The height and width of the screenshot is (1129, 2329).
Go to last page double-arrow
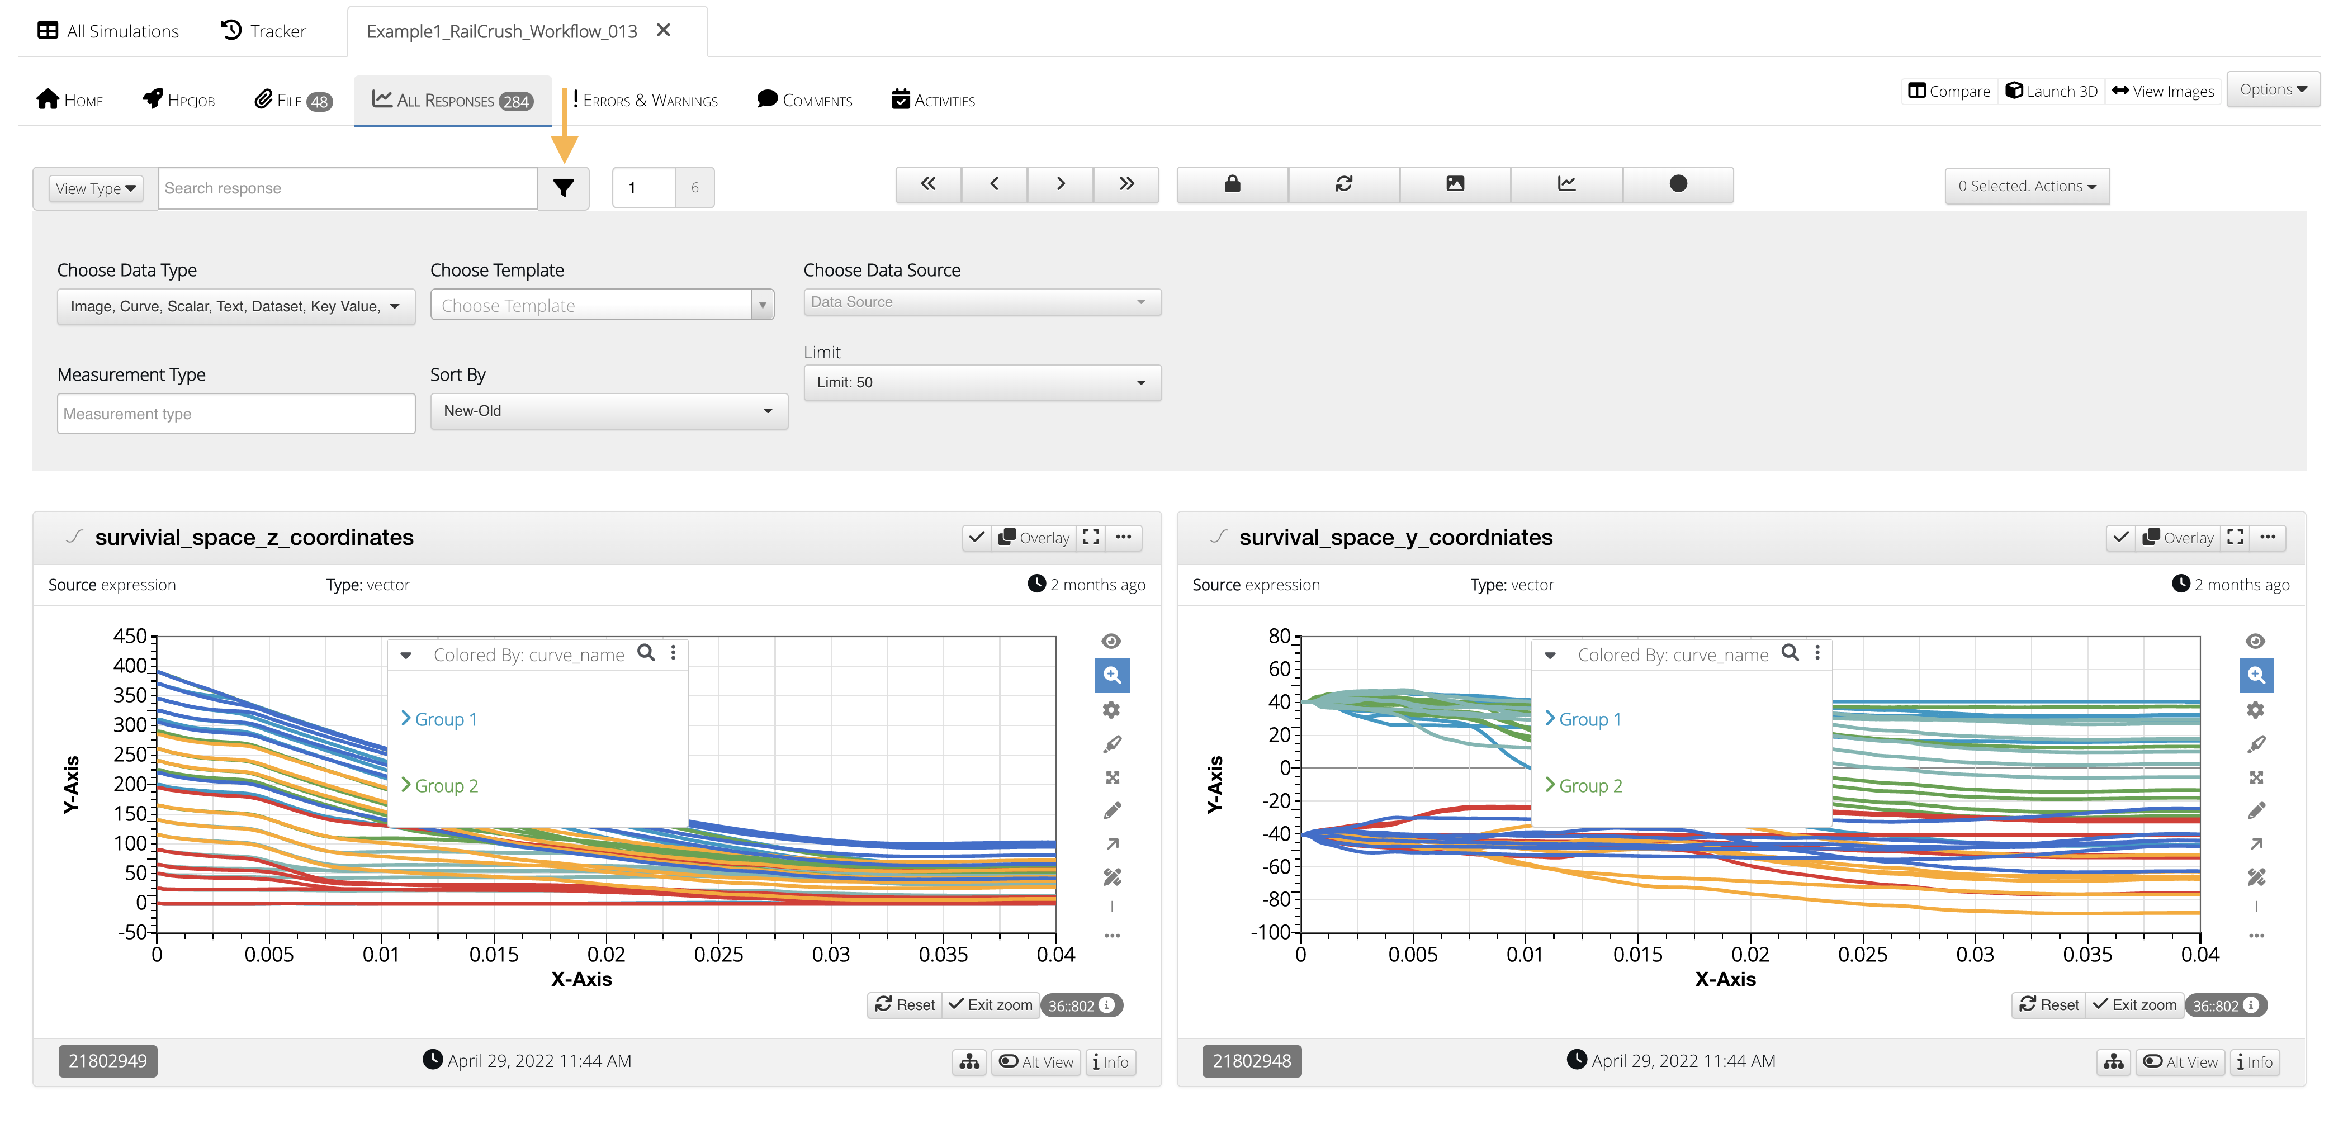(1125, 184)
